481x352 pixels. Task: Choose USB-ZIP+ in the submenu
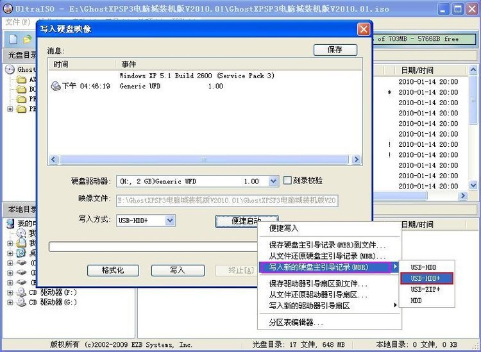point(426,289)
